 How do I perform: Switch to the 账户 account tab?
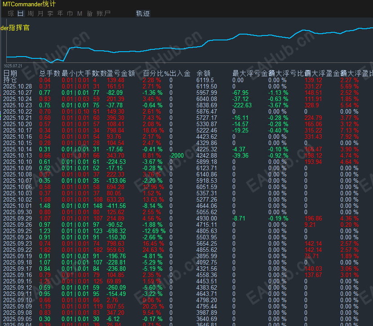tap(104, 13)
